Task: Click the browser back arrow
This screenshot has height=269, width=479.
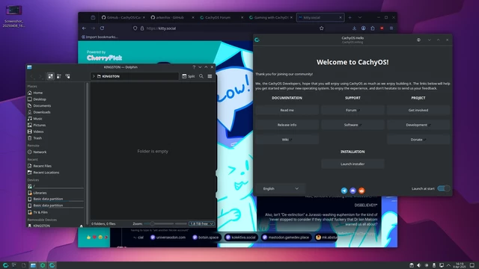Action: click(84, 28)
